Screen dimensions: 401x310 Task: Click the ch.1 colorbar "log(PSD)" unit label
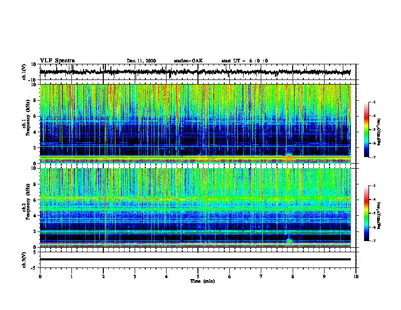379,132
